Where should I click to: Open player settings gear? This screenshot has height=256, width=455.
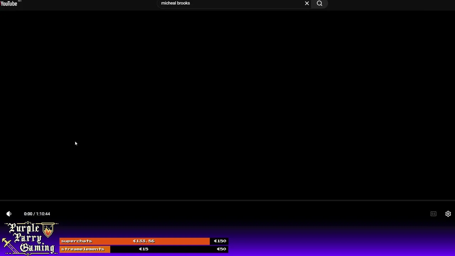448,214
